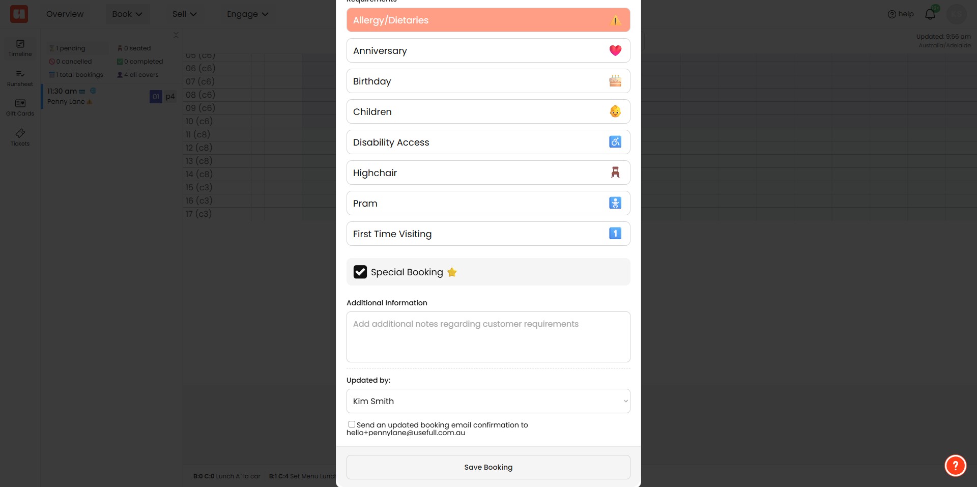This screenshot has height=487, width=977.
Task: Expand the Sell menu dropdown
Action: pos(184,14)
